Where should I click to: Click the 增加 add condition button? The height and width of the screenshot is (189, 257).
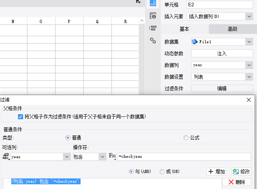tap(216, 171)
